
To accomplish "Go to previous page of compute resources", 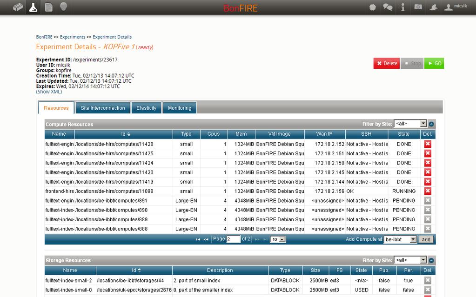I will point(206,239).
